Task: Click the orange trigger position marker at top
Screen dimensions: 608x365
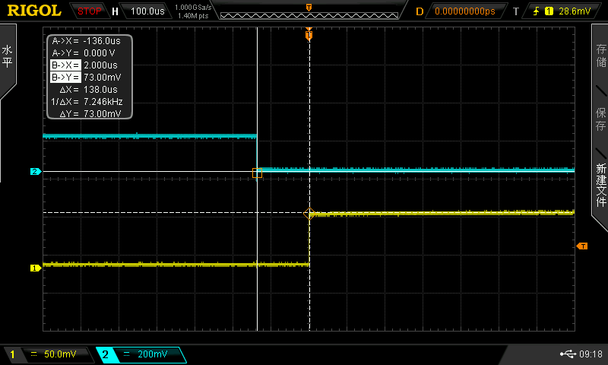Action: click(309, 34)
